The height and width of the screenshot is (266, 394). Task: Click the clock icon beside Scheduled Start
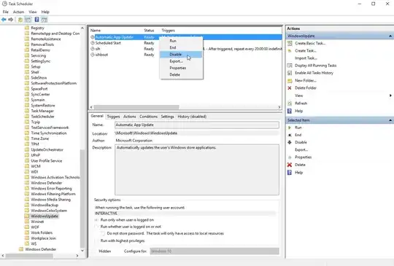click(93, 43)
